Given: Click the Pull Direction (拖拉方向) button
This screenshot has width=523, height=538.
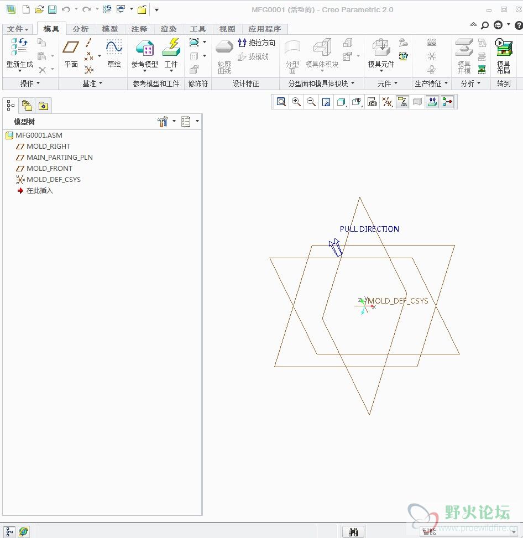Looking at the screenshot, I should [257, 43].
